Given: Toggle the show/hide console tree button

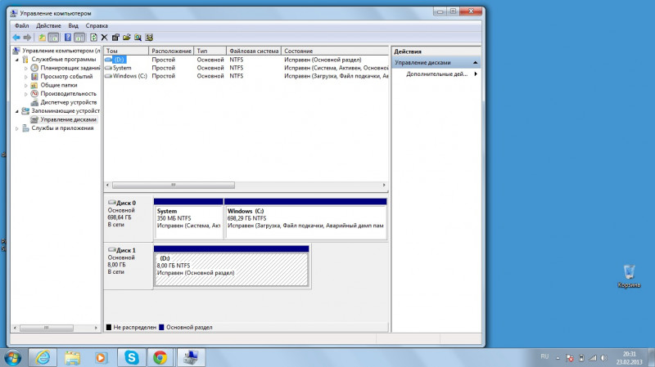Looking at the screenshot, I should point(54,37).
